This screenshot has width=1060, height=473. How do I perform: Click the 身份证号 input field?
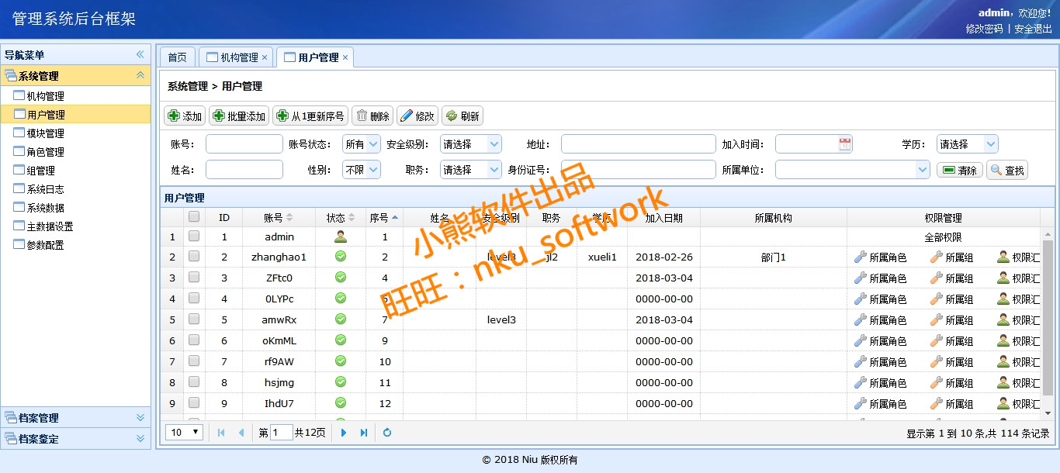(638, 170)
